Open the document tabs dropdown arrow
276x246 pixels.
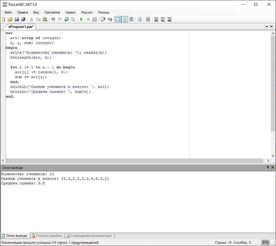[267, 26]
